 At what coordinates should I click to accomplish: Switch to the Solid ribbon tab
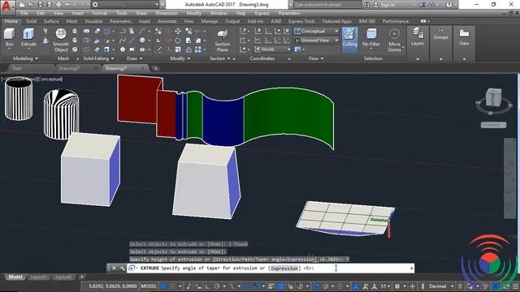click(31, 21)
